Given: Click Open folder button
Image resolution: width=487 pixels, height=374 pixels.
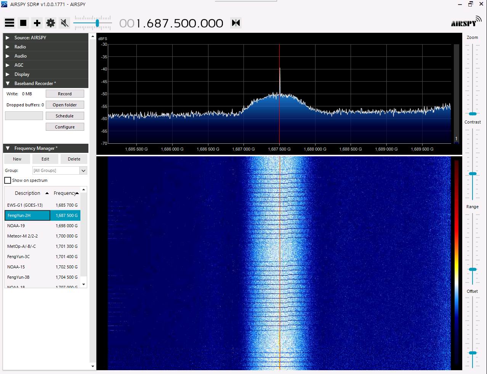Looking at the screenshot, I should point(65,105).
